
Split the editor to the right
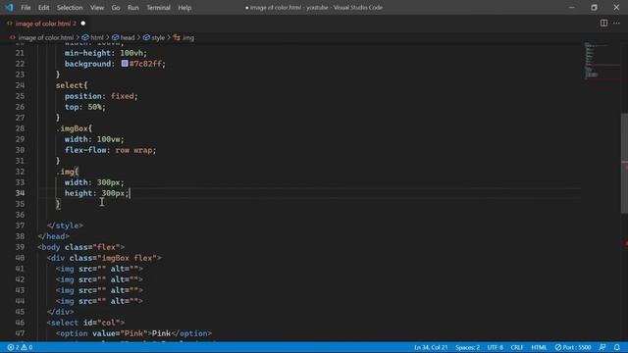[603, 24]
